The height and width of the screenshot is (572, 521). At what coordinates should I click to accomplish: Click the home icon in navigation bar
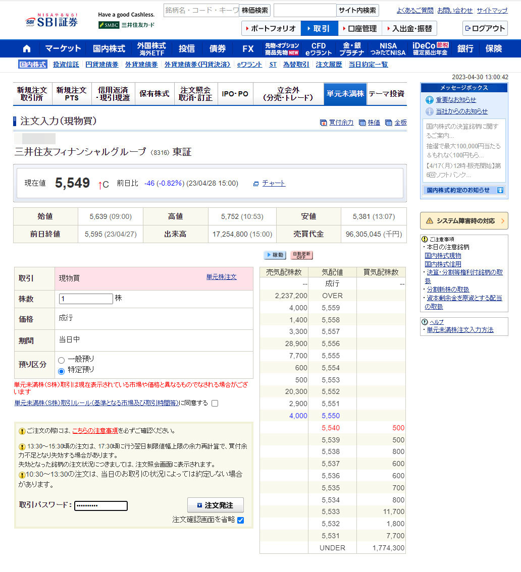point(27,49)
